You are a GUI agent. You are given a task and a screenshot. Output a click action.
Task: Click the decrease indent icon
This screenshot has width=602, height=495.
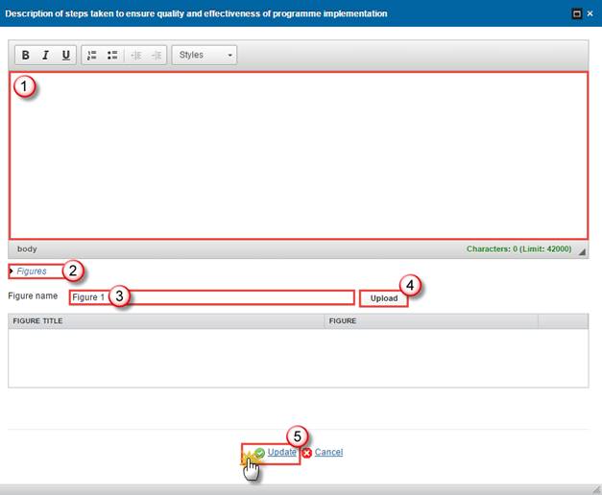(136, 56)
